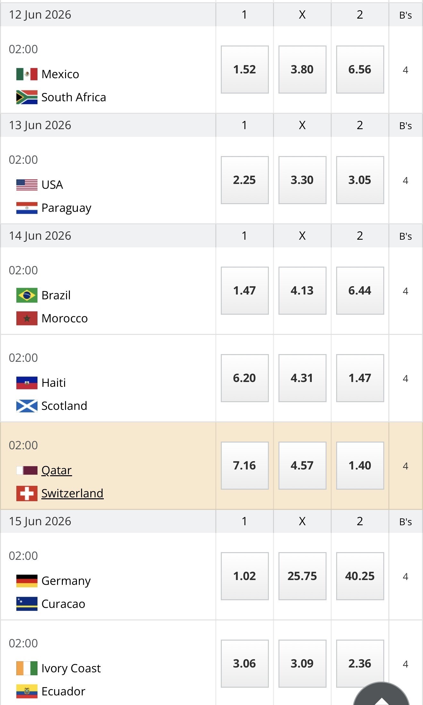Click the Switzerland flag icon
This screenshot has width=423, height=705.
27,493
